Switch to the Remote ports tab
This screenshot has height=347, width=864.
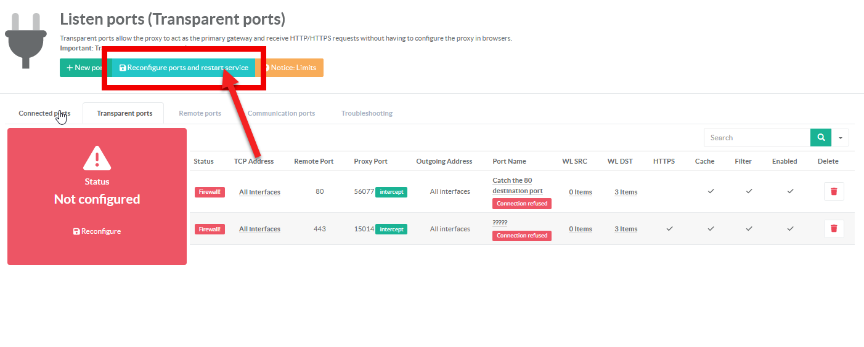point(200,113)
